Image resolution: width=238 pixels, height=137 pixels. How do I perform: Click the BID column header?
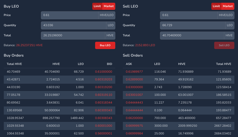[x=109, y=64]
